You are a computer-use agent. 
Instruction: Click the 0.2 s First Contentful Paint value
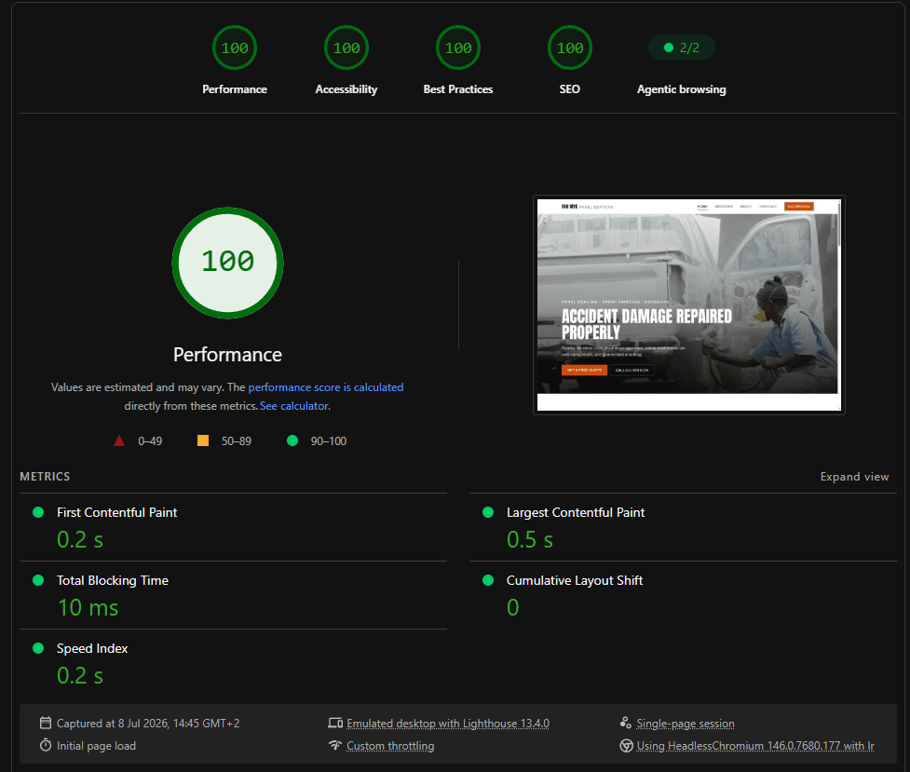pos(80,540)
